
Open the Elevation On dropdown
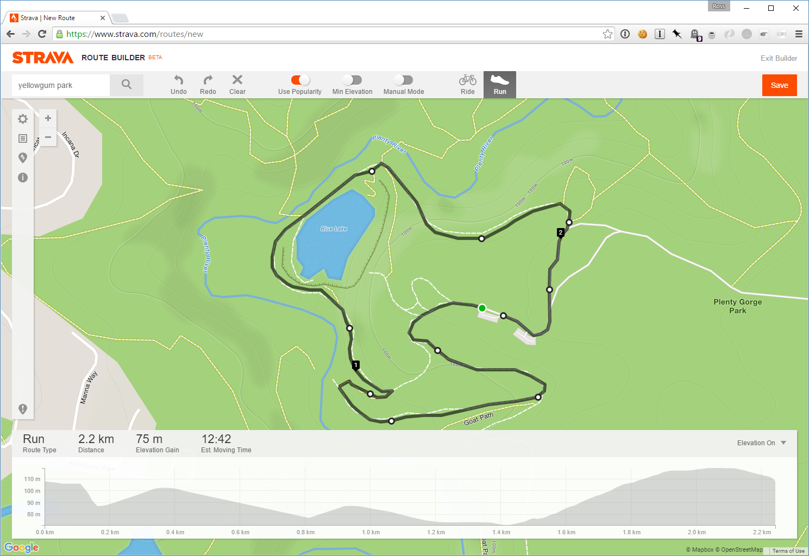(x=760, y=443)
